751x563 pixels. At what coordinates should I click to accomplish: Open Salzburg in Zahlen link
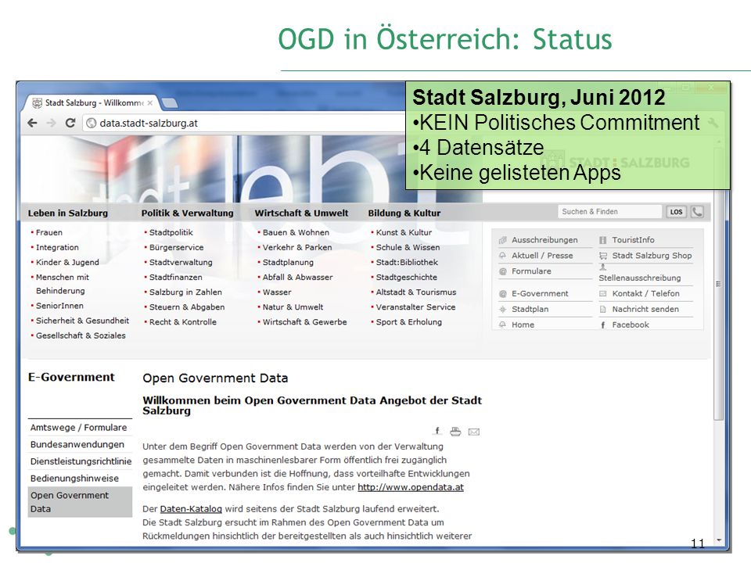185,292
